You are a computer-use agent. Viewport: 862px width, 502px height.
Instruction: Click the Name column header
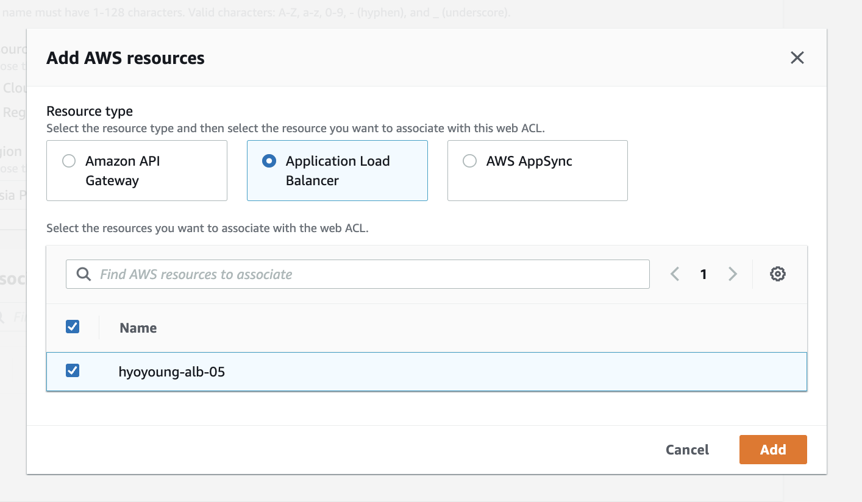click(138, 328)
